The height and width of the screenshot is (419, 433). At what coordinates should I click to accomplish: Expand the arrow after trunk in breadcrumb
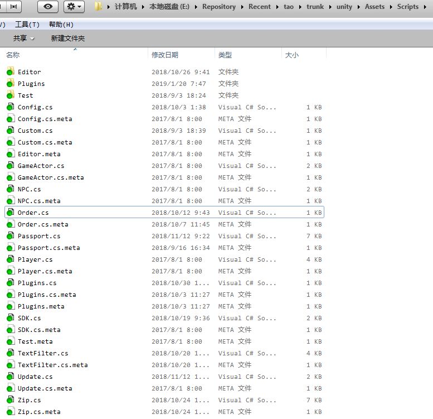[330, 7]
